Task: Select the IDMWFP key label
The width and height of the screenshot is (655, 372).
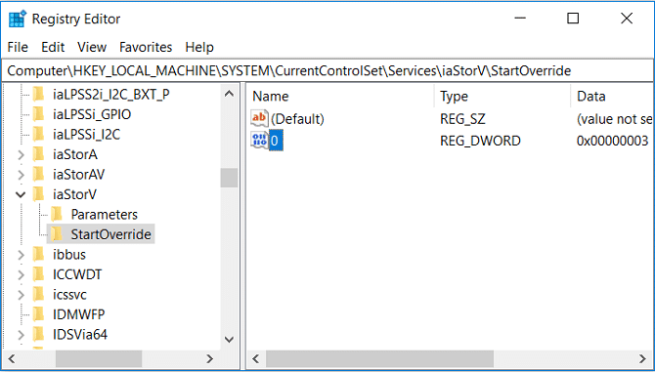Action: [x=79, y=314]
